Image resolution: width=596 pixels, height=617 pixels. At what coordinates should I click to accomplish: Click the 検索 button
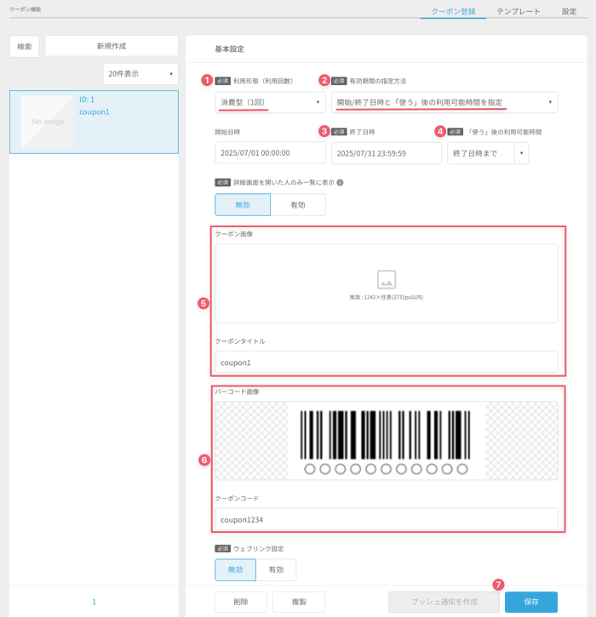coord(25,47)
